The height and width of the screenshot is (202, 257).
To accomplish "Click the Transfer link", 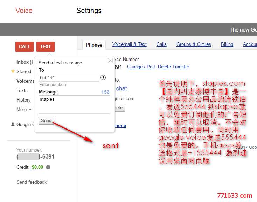I will [181, 67].
